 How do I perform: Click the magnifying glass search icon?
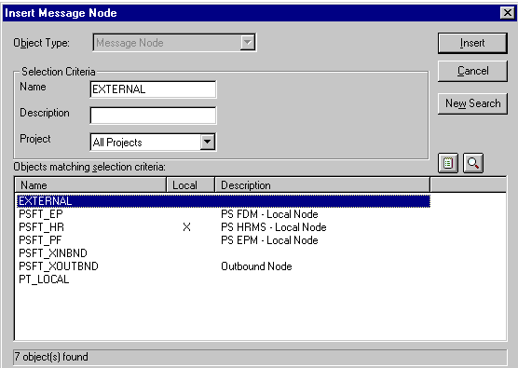(x=473, y=163)
